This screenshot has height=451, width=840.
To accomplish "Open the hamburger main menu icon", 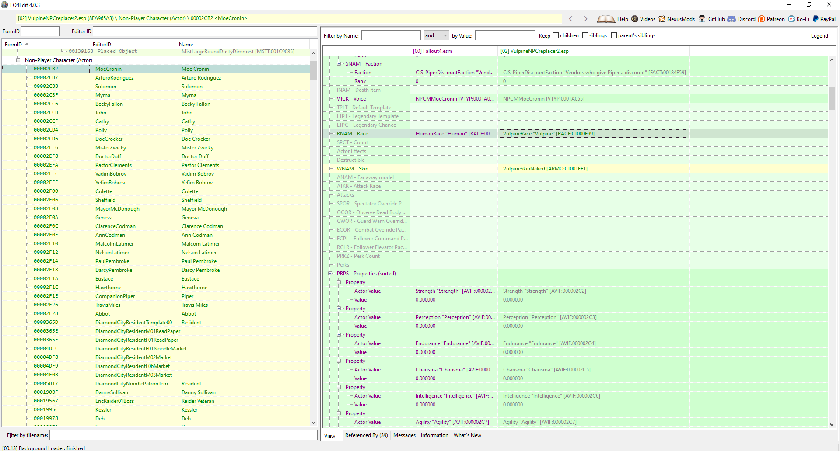I will pos(8,19).
